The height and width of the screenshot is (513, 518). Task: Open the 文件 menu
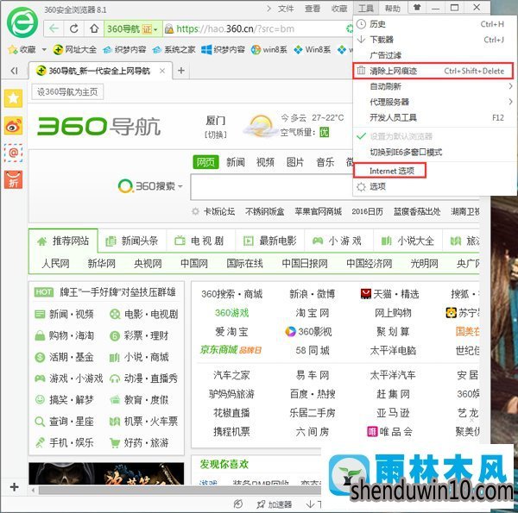click(x=286, y=9)
